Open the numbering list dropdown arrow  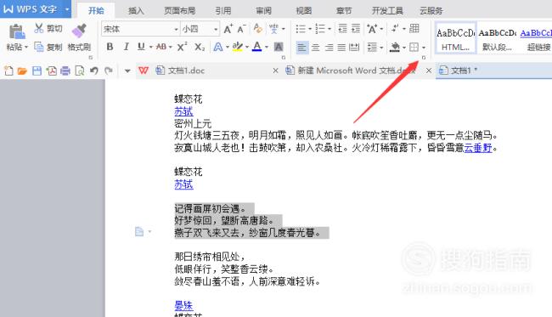click(330, 29)
